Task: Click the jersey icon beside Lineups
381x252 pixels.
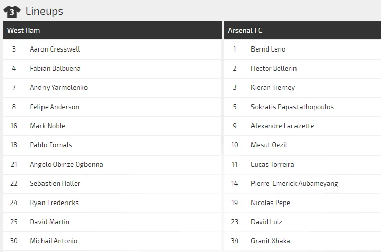Action: [x=12, y=11]
